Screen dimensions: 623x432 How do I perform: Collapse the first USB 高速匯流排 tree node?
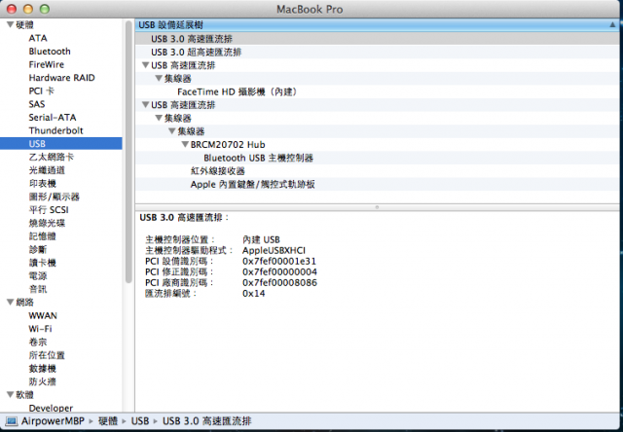(x=145, y=65)
